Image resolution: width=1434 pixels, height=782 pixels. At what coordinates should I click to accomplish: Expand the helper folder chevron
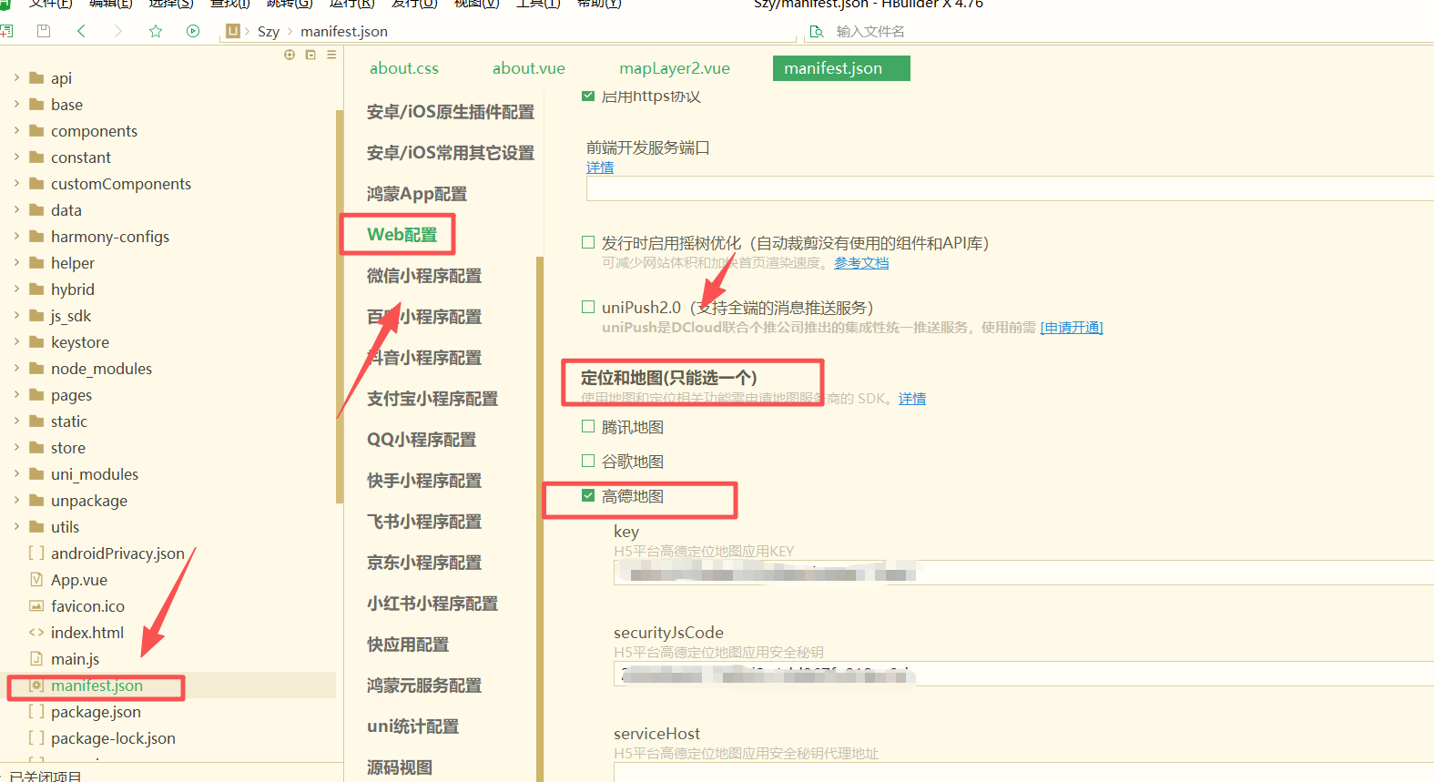point(16,262)
